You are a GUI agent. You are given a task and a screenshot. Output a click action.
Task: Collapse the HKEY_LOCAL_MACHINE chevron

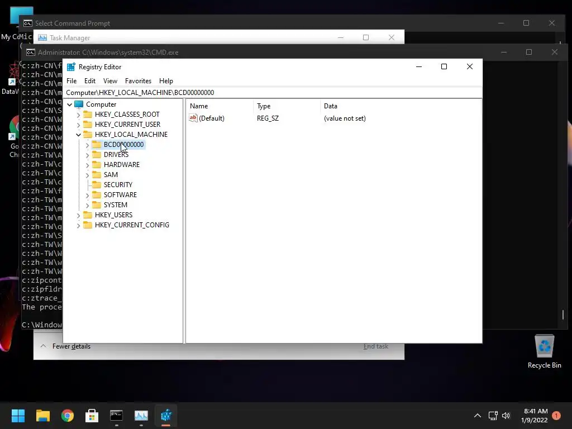coord(78,135)
